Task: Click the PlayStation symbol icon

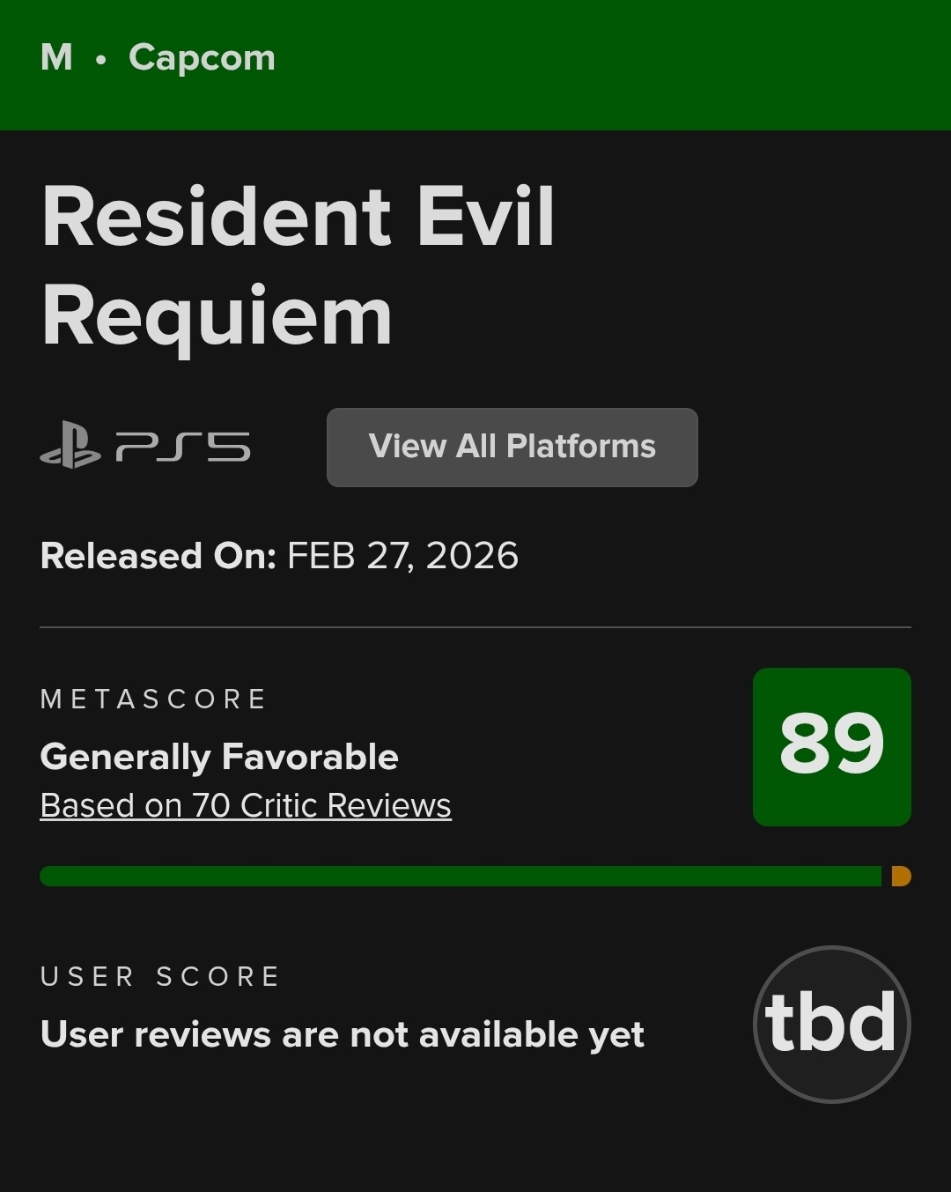Action: coord(70,446)
